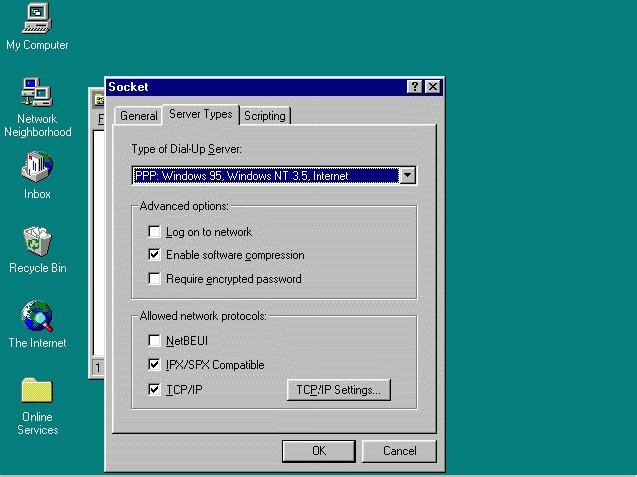
Task: Click the PPP: Windows 95 server type field
Action: pyautogui.click(x=267, y=176)
